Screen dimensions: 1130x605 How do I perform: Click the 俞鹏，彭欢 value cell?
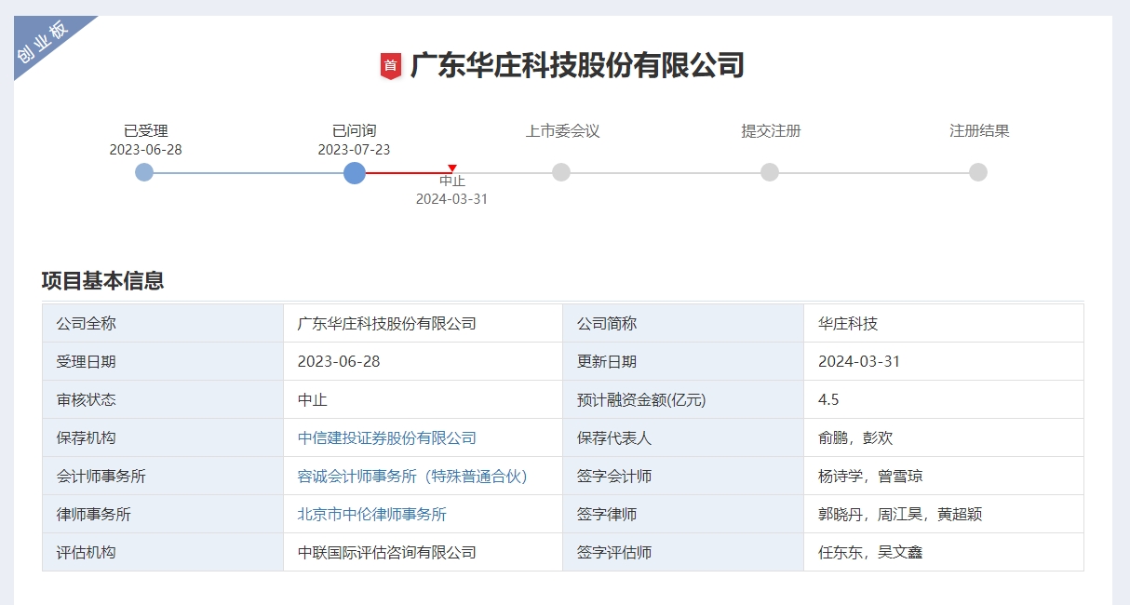click(944, 437)
